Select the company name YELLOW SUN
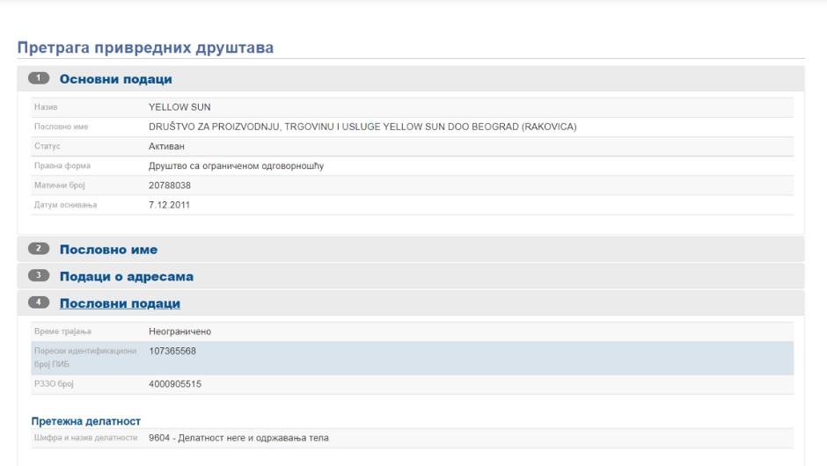827x466 pixels. [179, 108]
